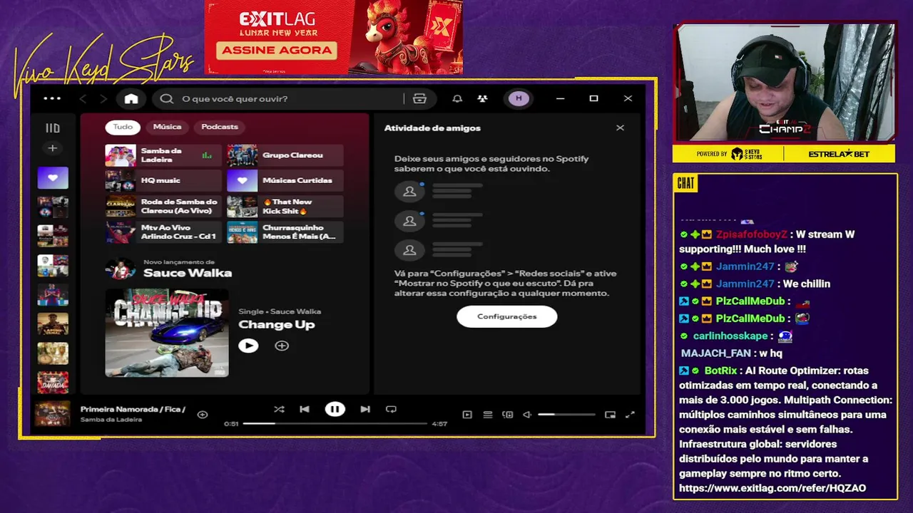
Task: Open the friend activity icon in top bar
Action: 482,99
